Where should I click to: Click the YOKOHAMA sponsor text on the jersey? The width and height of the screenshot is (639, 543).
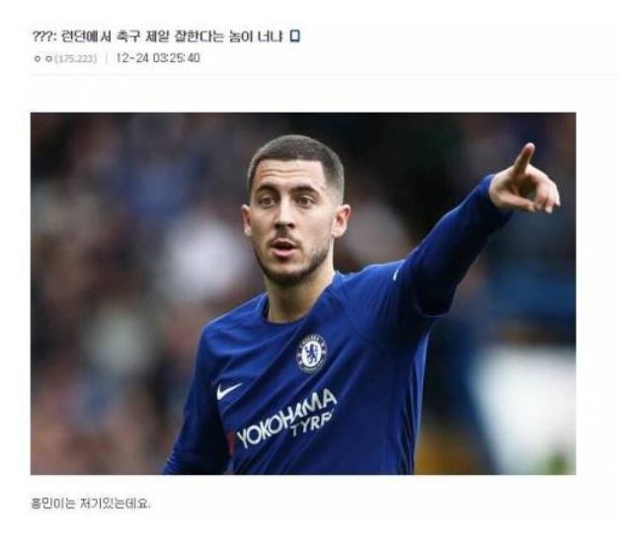tap(286, 418)
